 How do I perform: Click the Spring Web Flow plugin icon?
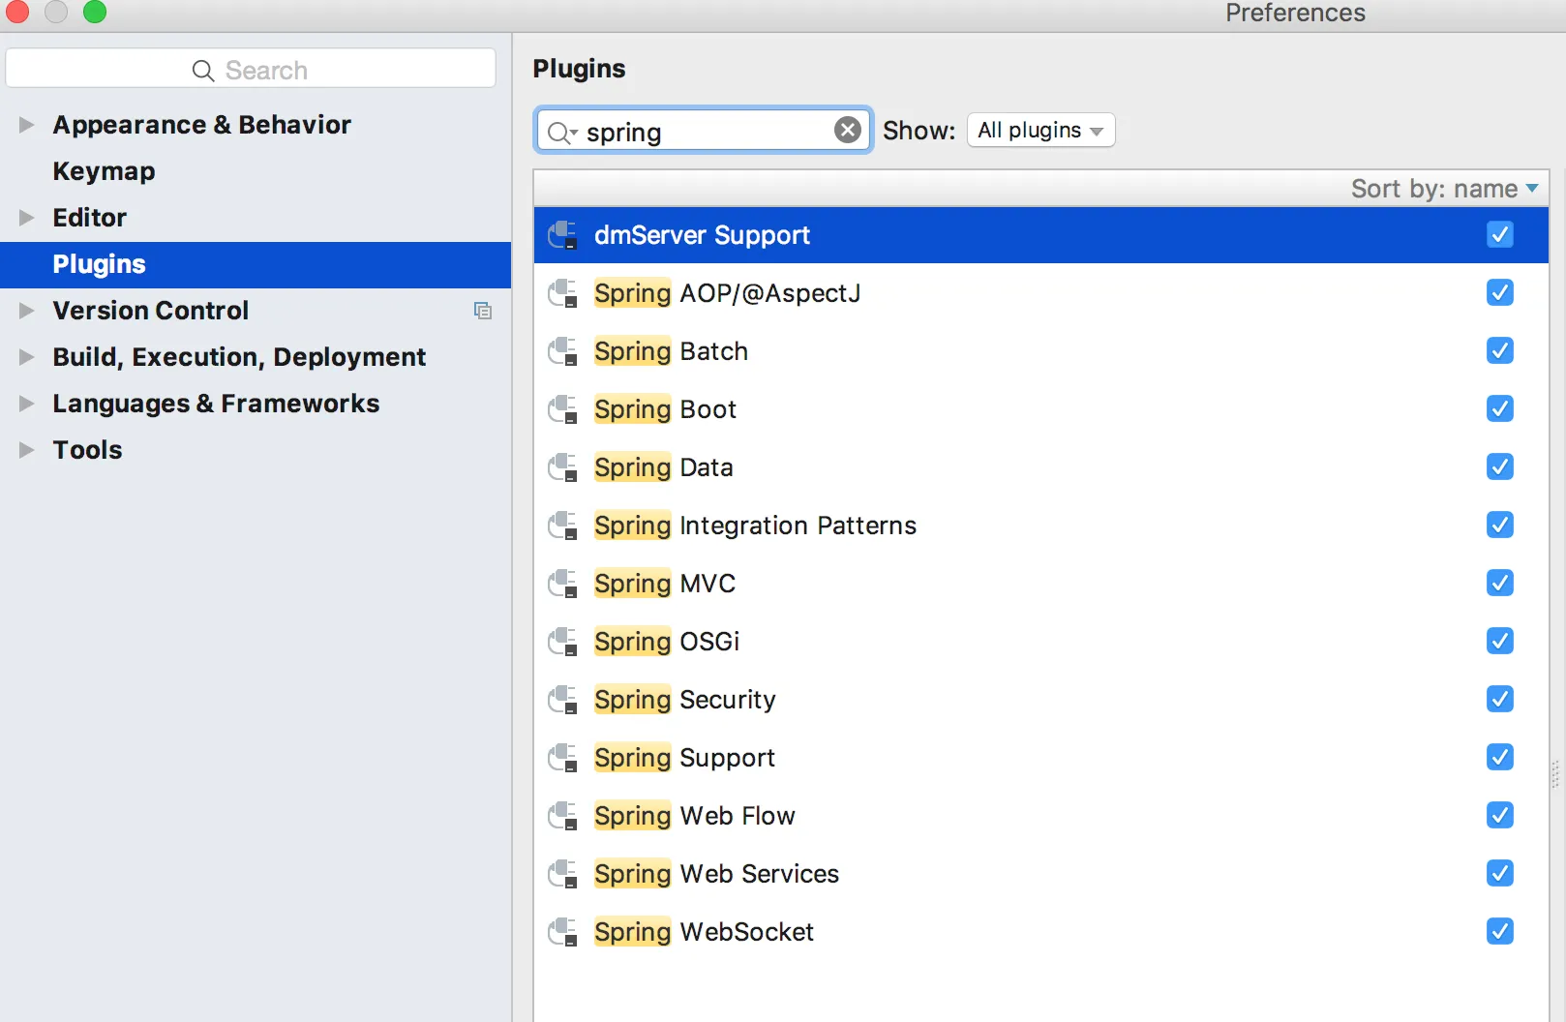[x=562, y=816]
